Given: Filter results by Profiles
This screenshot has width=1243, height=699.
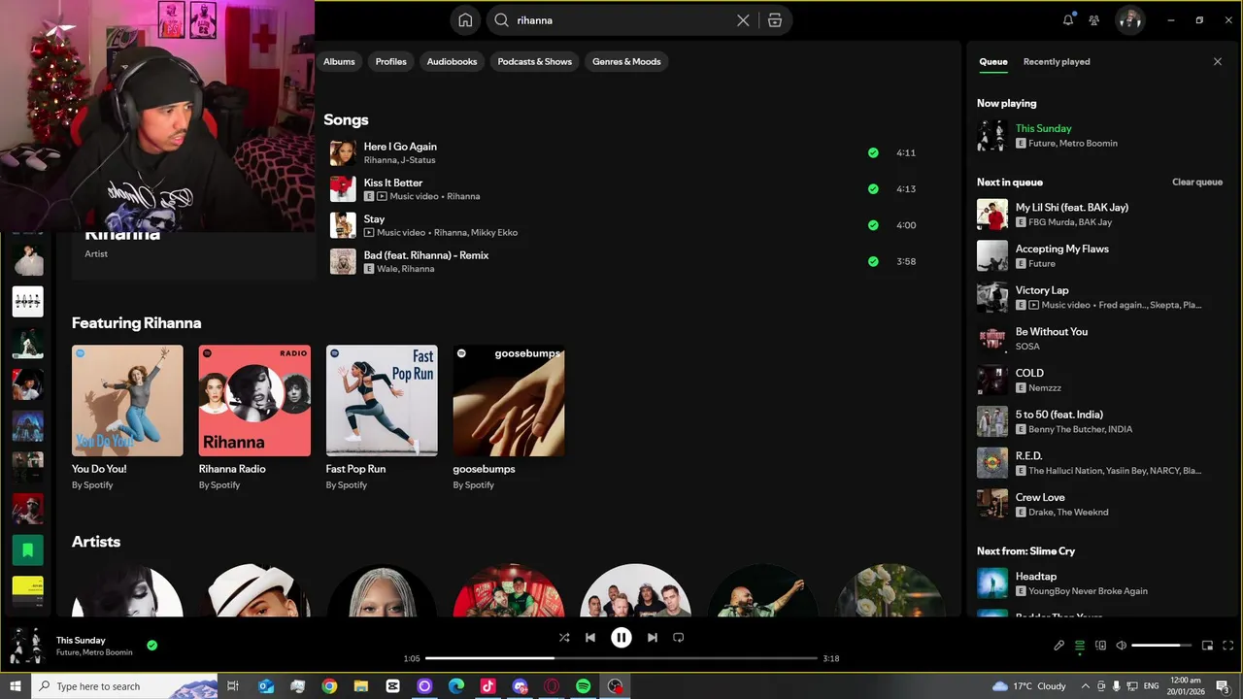Looking at the screenshot, I should (x=391, y=61).
